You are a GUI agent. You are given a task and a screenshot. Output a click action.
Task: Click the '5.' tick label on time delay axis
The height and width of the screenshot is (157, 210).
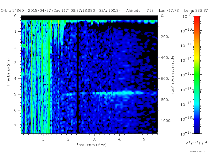click(x=16, y=94)
